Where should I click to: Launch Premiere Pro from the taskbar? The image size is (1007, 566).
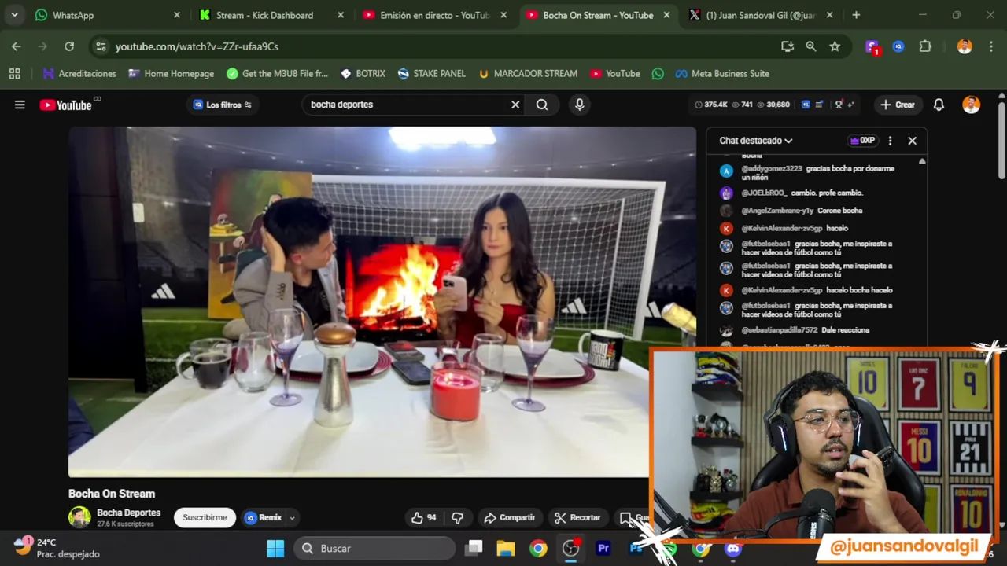(x=603, y=548)
